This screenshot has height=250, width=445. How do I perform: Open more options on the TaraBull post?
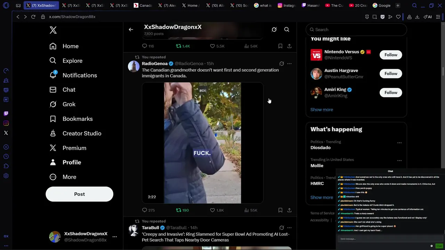click(289, 228)
